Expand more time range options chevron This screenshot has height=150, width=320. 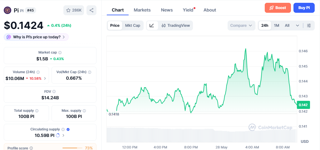(x=298, y=26)
